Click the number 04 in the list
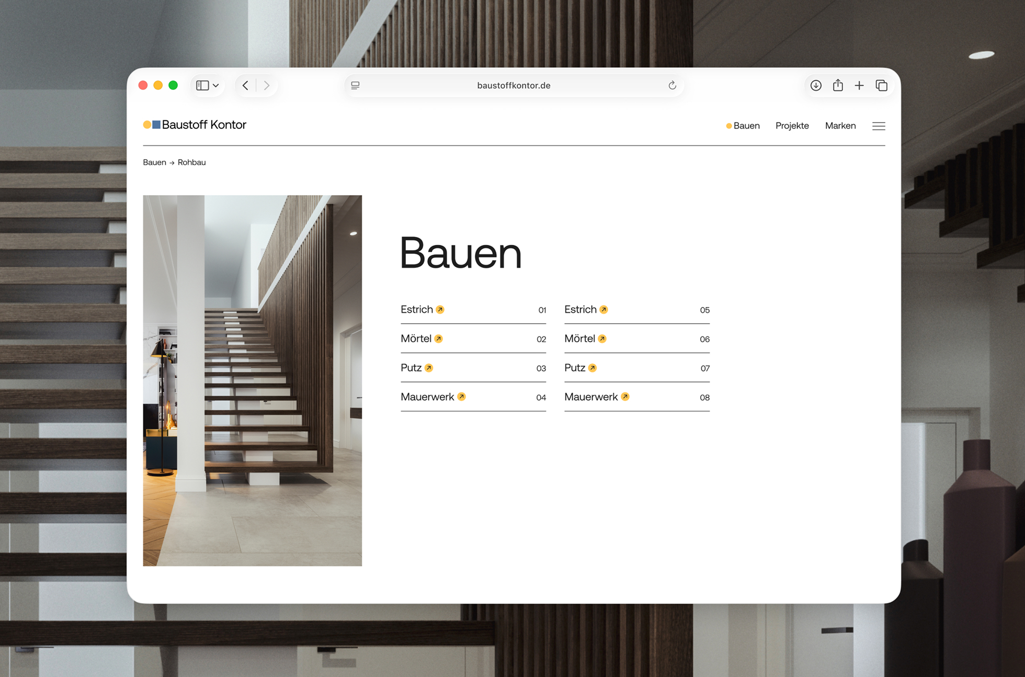Screen dimensions: 1025x677 pos(541,398)
